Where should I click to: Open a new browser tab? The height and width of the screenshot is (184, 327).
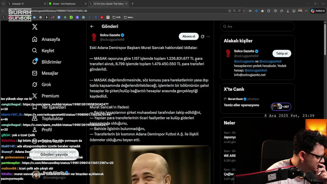click(x=132, y=4)
